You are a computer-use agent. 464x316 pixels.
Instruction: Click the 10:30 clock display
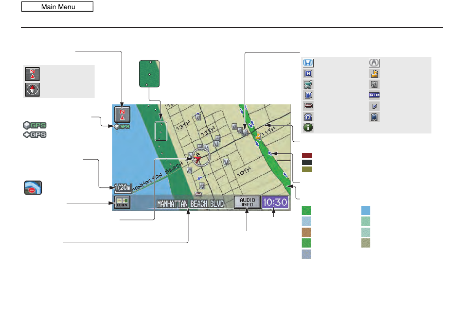tap(275, 202)
